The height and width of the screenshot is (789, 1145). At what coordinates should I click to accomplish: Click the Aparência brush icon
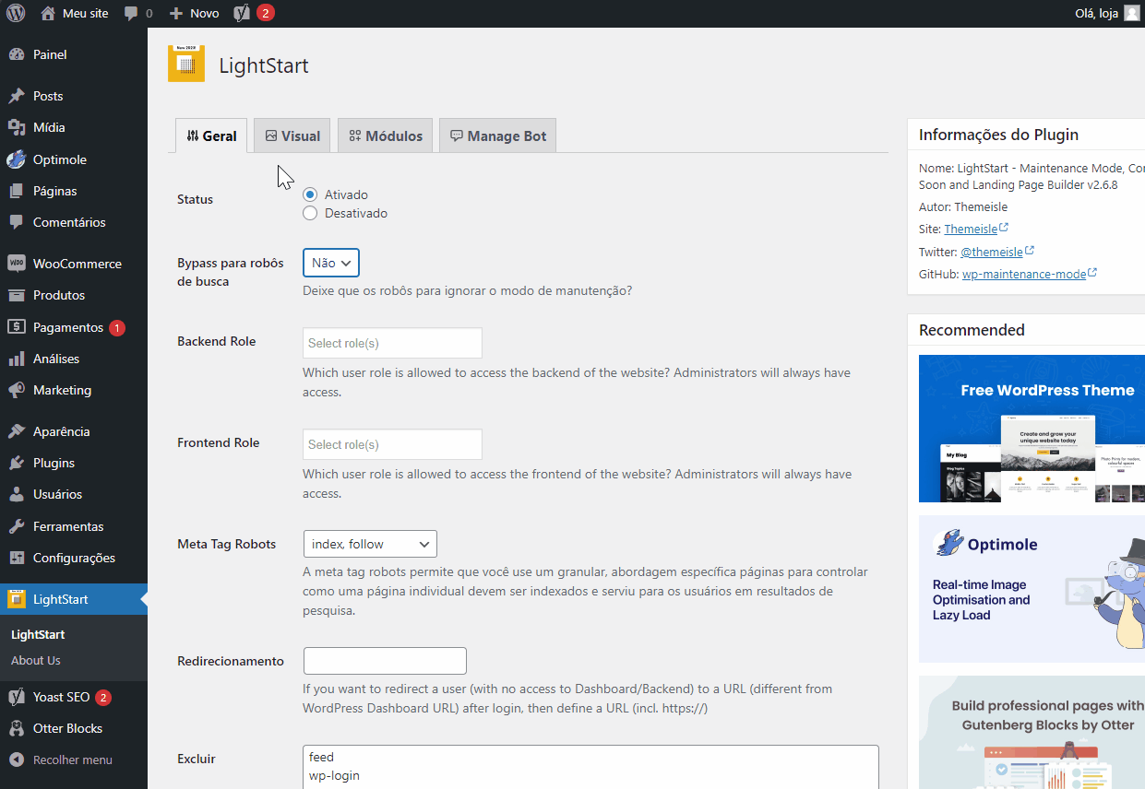[x=17, y=431]
